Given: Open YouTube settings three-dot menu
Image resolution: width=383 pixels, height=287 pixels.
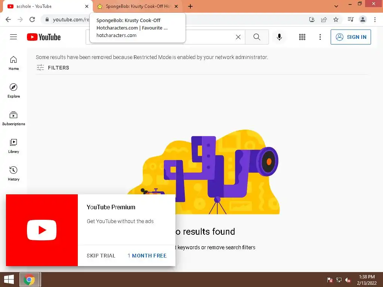Looking at the screenshot, I should pyautogui.click(x=320, y=37).
